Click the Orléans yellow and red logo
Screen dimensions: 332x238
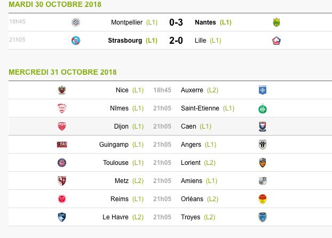[263, 199]
